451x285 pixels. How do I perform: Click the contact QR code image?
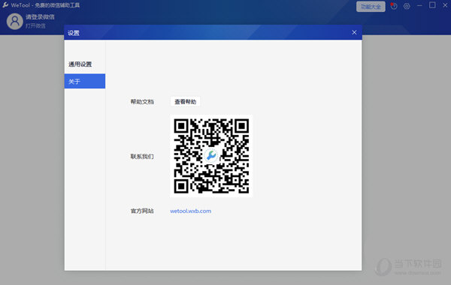coord(211,156)
